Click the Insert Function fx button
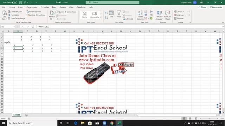Viewport: 225px width, 126px height. [33, 27]
